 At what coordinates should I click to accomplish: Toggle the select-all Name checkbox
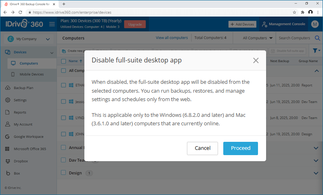click(63, 61)
